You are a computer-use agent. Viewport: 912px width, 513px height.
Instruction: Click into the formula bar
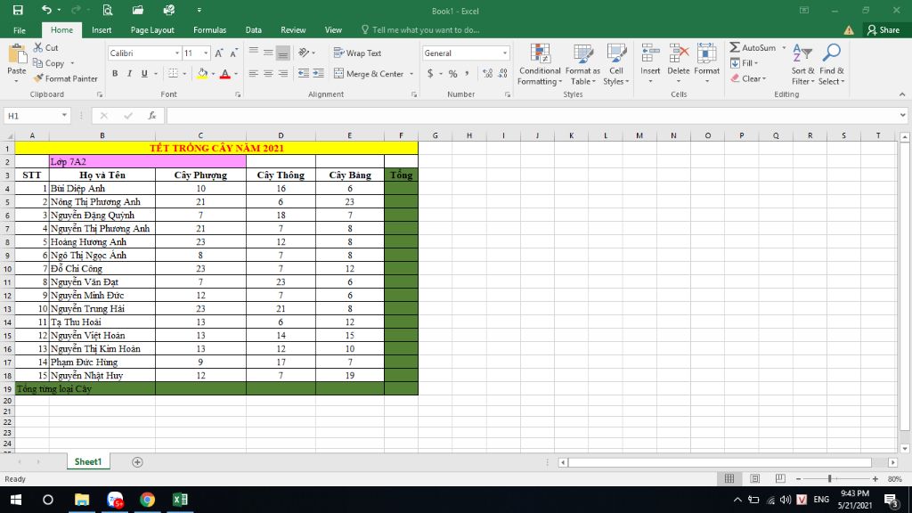pos(533,116)
